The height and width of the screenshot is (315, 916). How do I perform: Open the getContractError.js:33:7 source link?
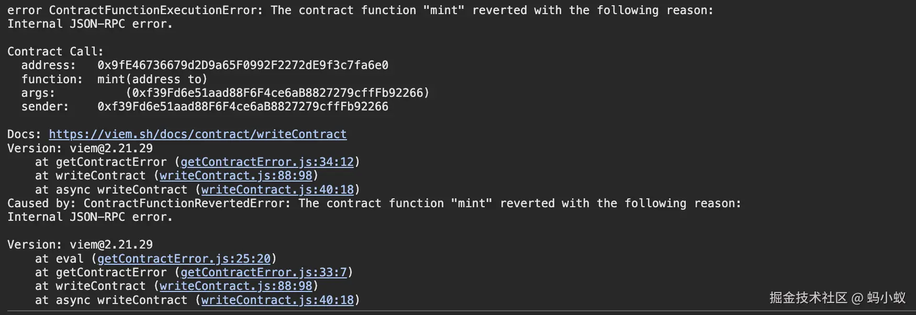tap(263, 273)
